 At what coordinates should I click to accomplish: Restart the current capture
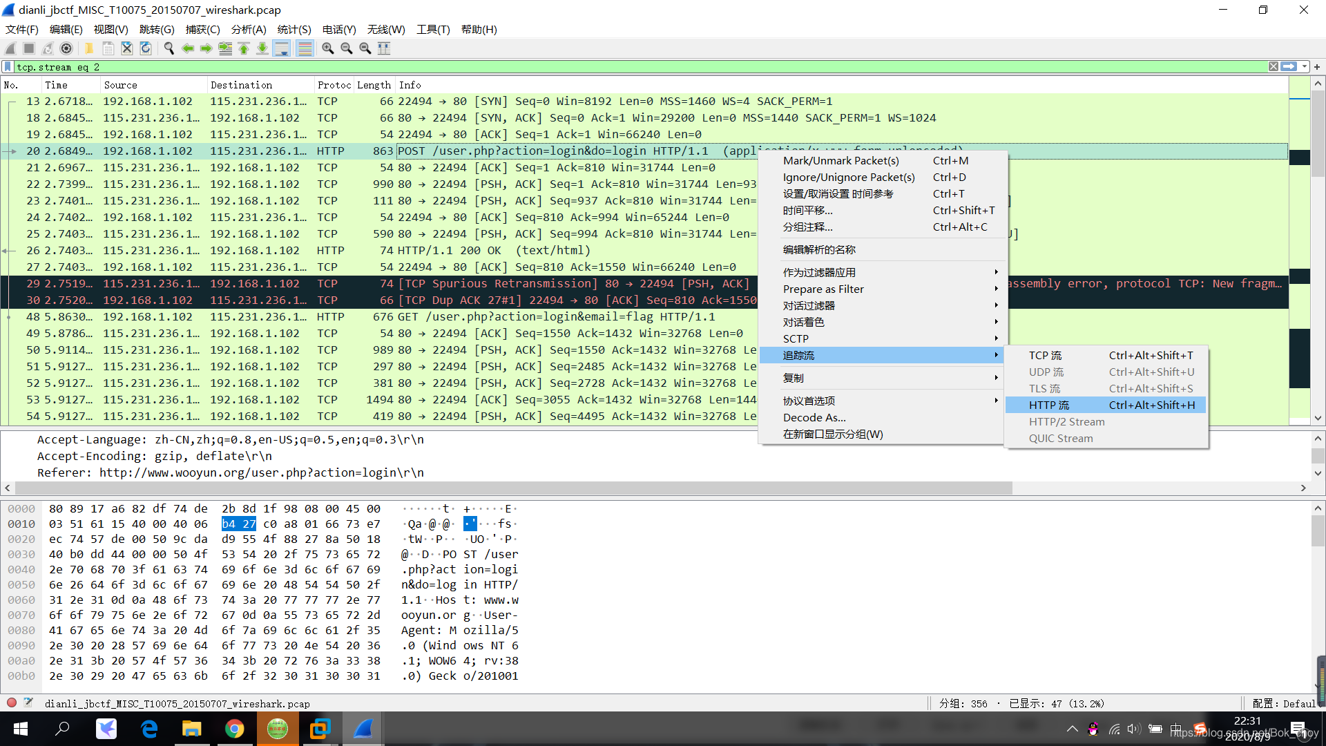coord(48,48)
